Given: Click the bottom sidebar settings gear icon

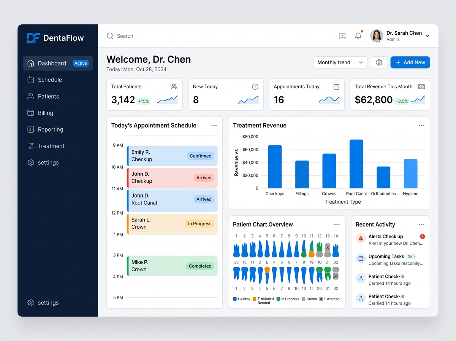Looking at the screenshot, I should (x=31, y=303).
